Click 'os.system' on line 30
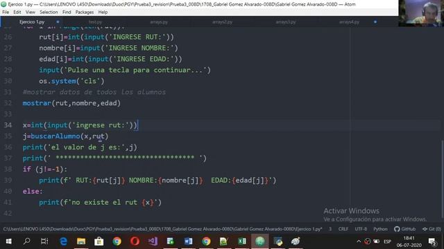Viewport: 444px width, 249px height. pos(58,81)
